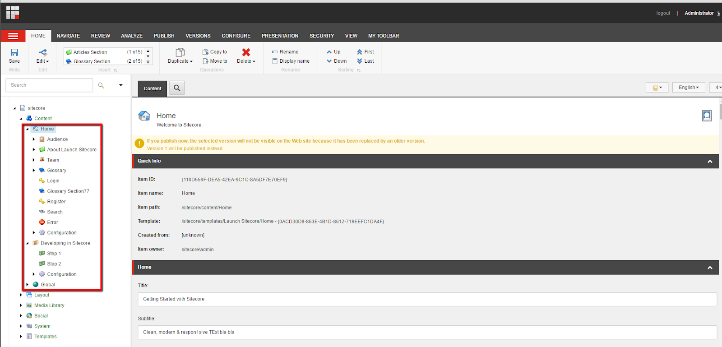The image size is (722, 347).
Task: Open the SECURITY ribbon tab
Action: pos(322,36)
